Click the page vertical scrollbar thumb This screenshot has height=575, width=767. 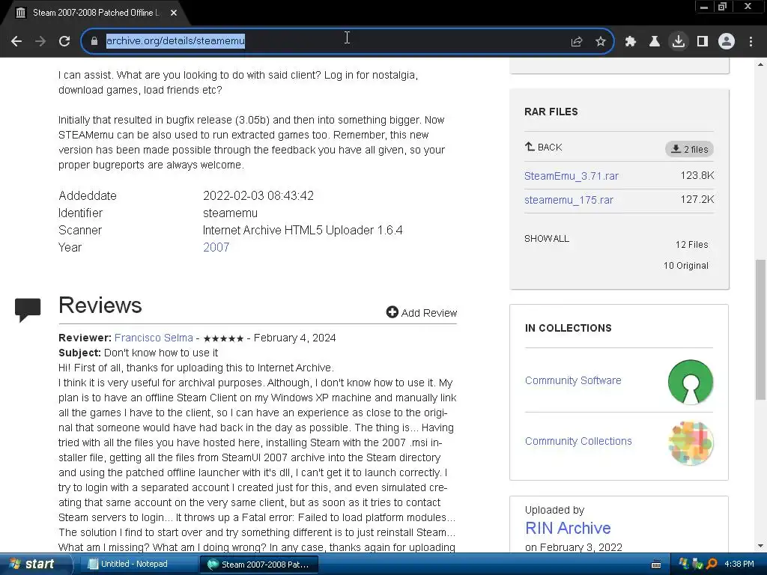(x=760, y=329)
